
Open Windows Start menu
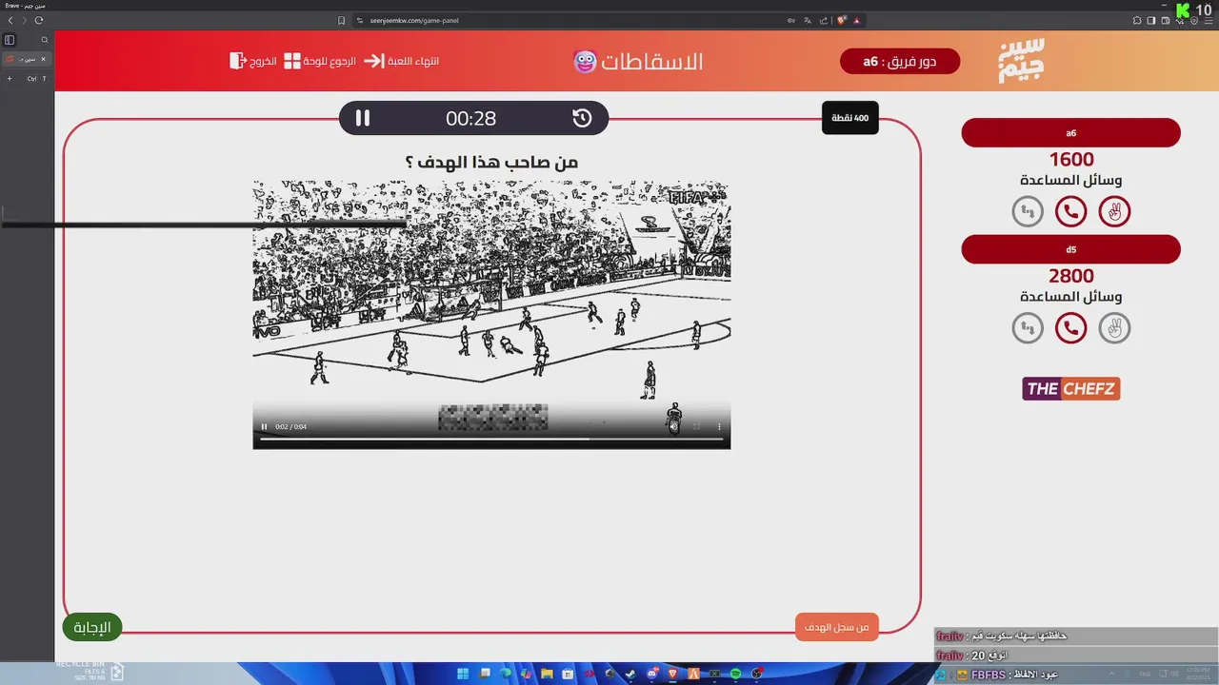pos(463,674)
